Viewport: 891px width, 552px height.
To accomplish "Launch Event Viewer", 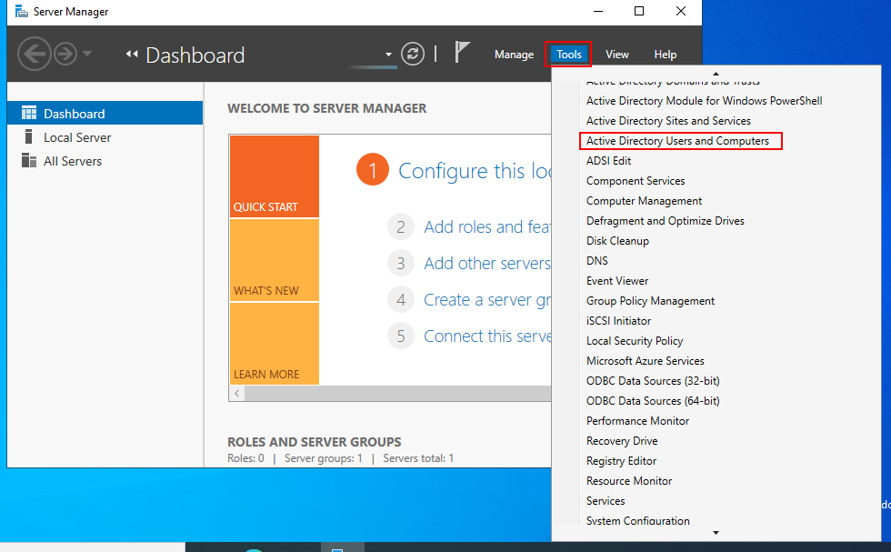I will (617, 281).
